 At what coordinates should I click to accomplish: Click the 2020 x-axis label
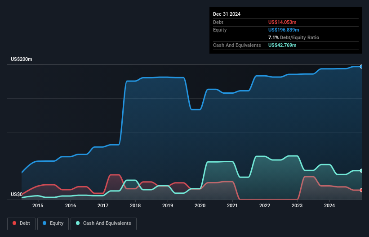tap(200, 205)
